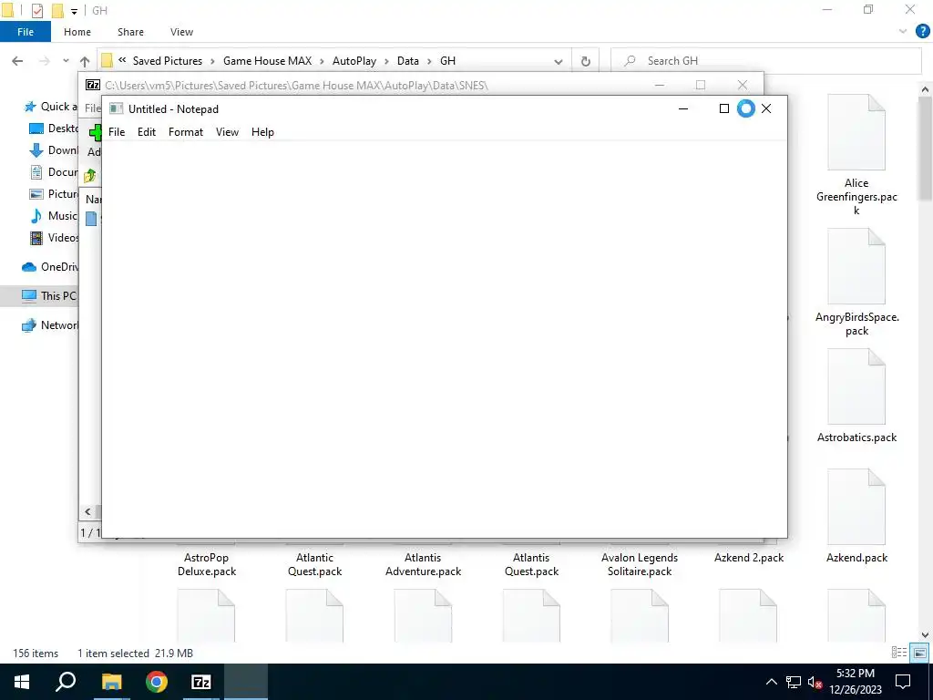The image size is (933, 700).
Task: Select AstroPop Deluxe.pack file name
Action: click(x=207, y=564)
